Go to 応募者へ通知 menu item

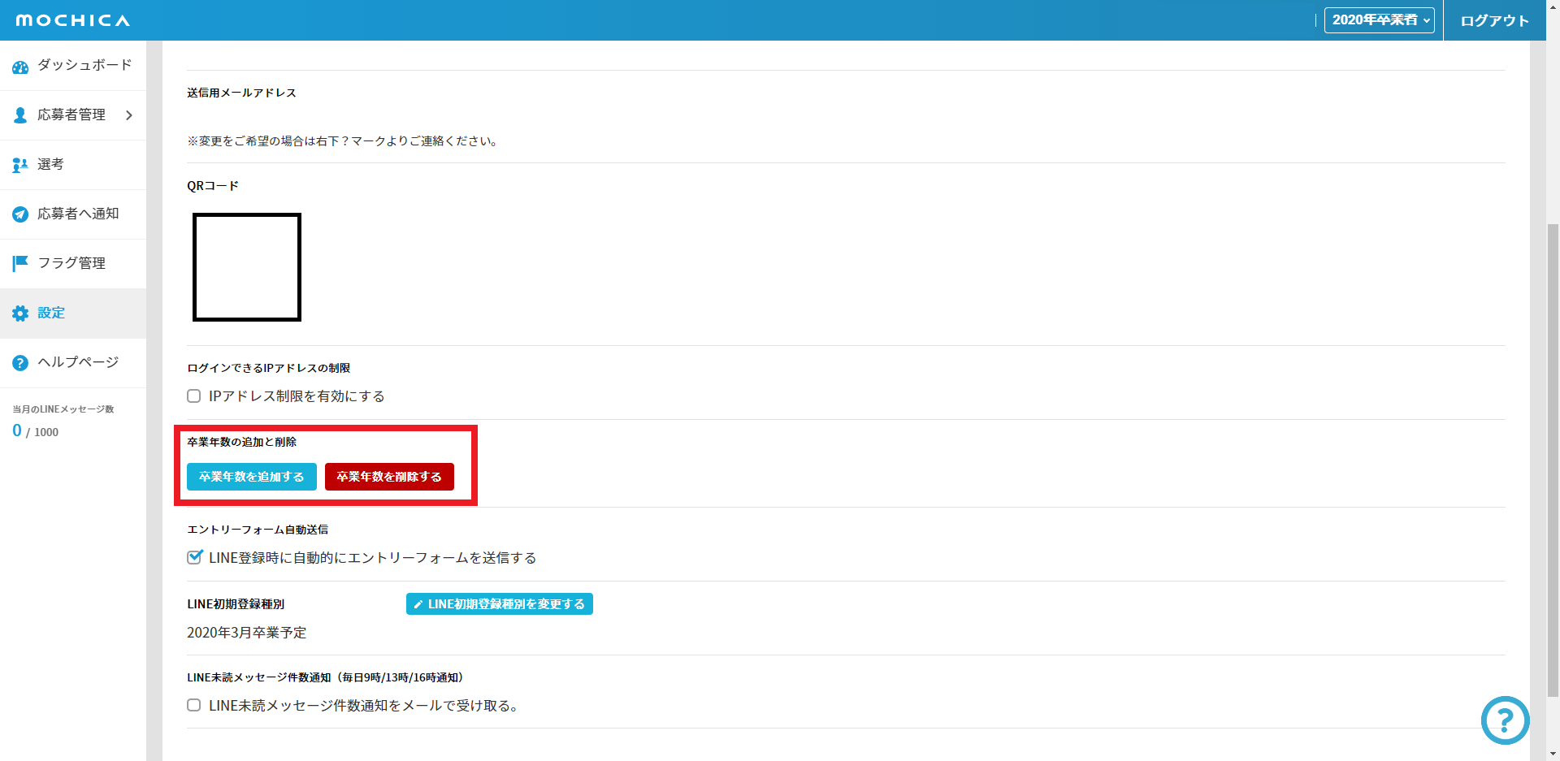(78, 214)
